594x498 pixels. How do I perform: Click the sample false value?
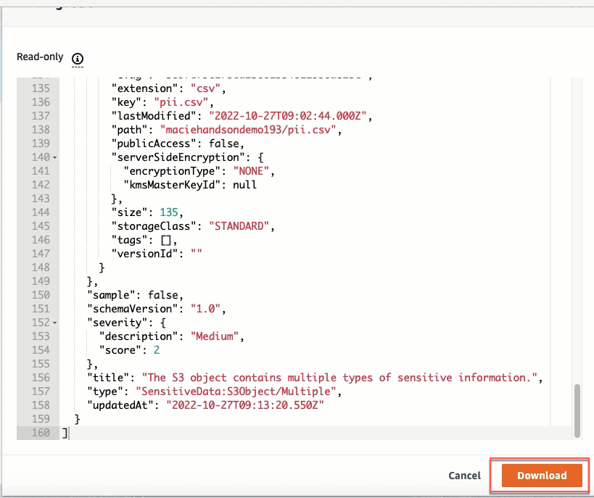(x=162, y=295)
